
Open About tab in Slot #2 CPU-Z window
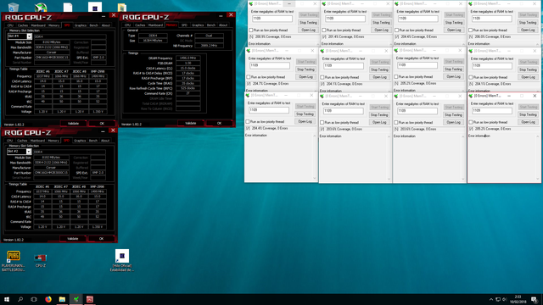(x=105, y=141)
